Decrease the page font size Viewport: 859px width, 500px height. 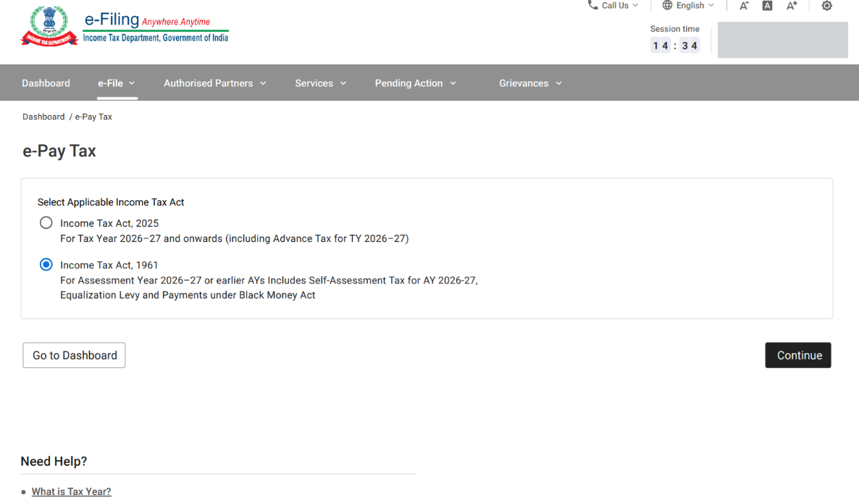pos(744,6)
